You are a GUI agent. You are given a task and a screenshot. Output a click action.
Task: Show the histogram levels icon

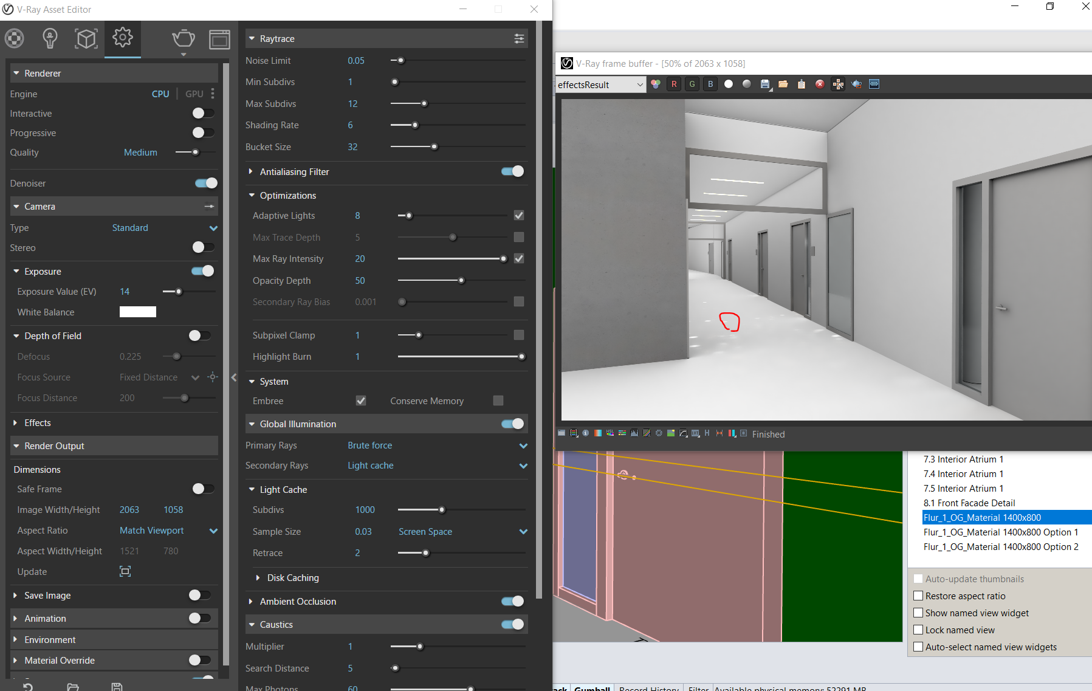tap(634, 433)
